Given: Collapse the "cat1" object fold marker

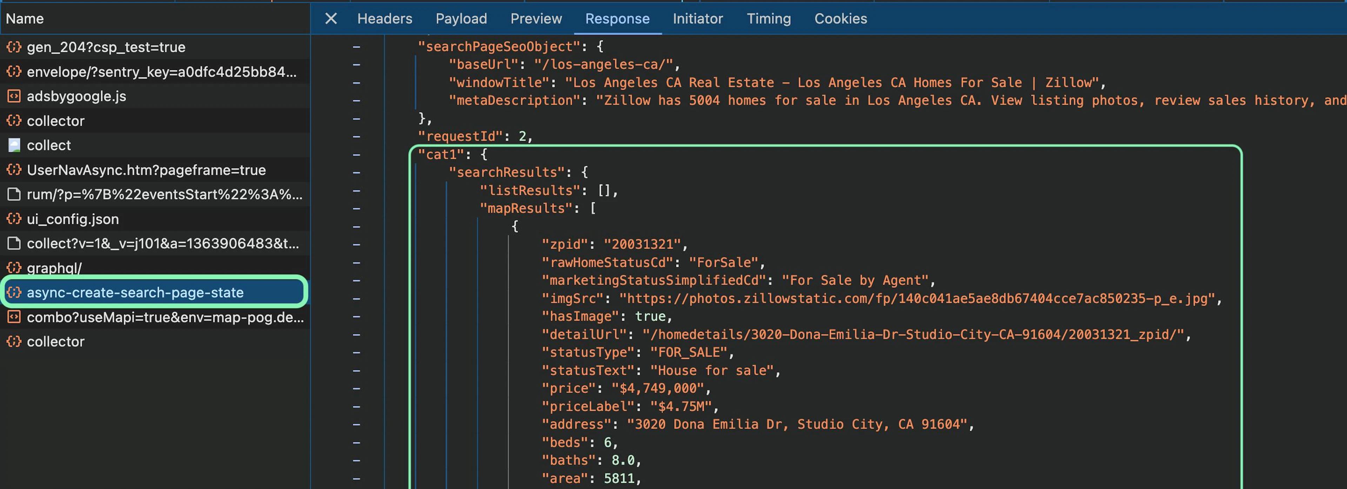Looking at the screenshot, I should tap(357, 155).
